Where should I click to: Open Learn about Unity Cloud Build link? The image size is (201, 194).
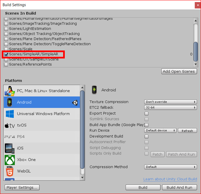[x=170, y=179]
